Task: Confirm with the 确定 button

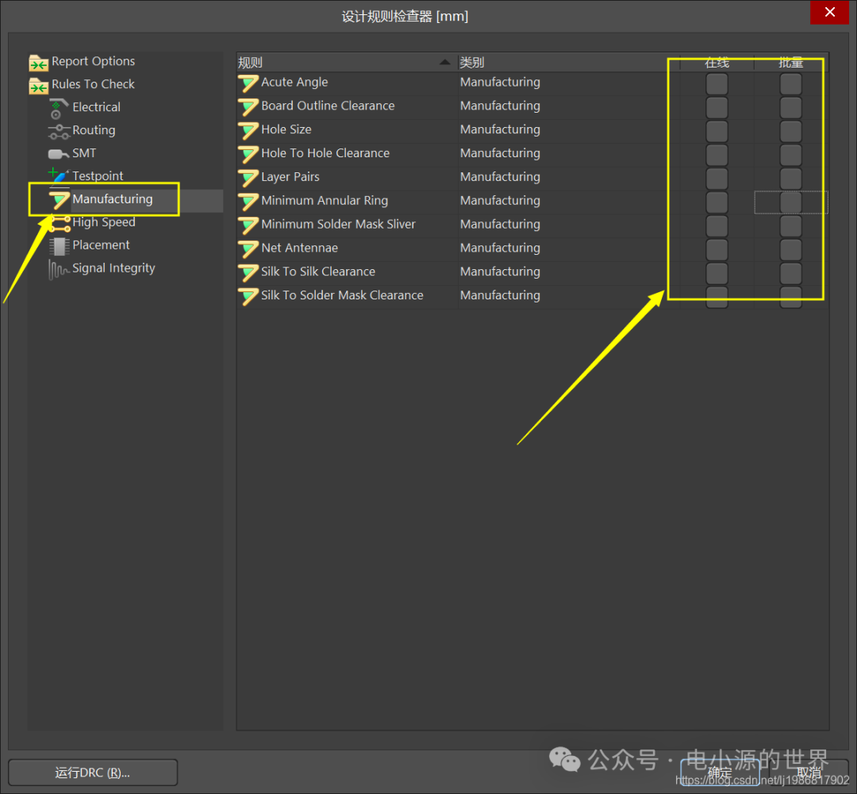Action: tap(720, 772)
